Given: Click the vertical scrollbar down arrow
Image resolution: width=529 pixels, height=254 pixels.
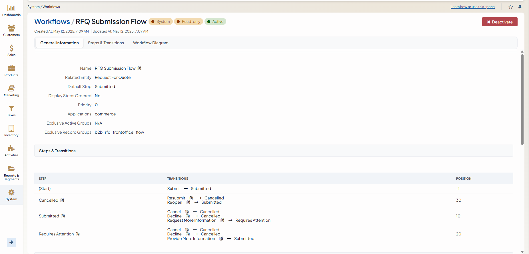Looking at the screenshot, I should point(522,252).
